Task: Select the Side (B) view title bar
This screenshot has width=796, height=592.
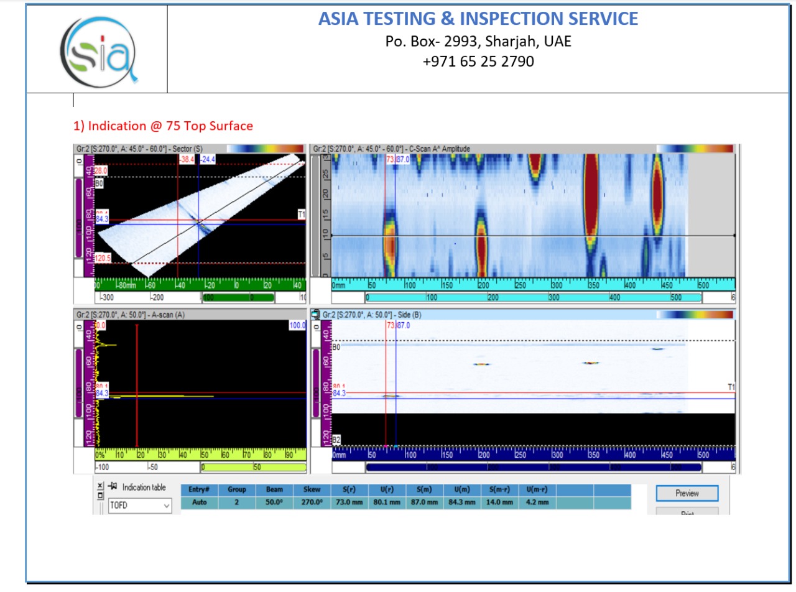Action: coord(524,315)
